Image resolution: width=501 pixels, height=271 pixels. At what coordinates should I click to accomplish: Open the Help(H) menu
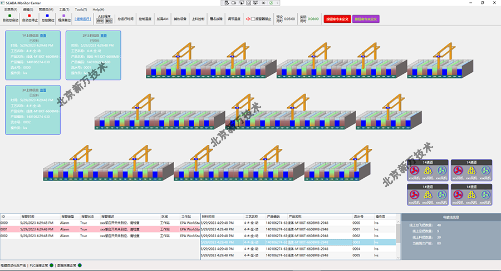[x=99, y=9]
